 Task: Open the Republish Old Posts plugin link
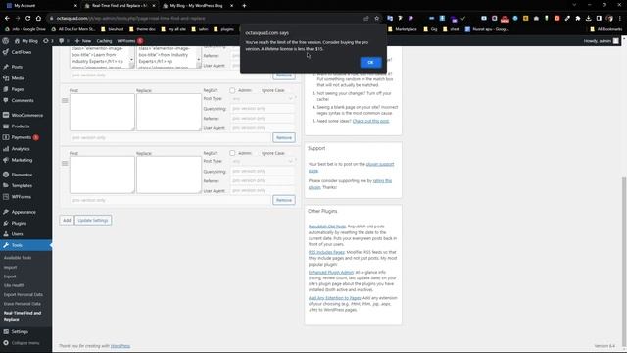(327, 227)
